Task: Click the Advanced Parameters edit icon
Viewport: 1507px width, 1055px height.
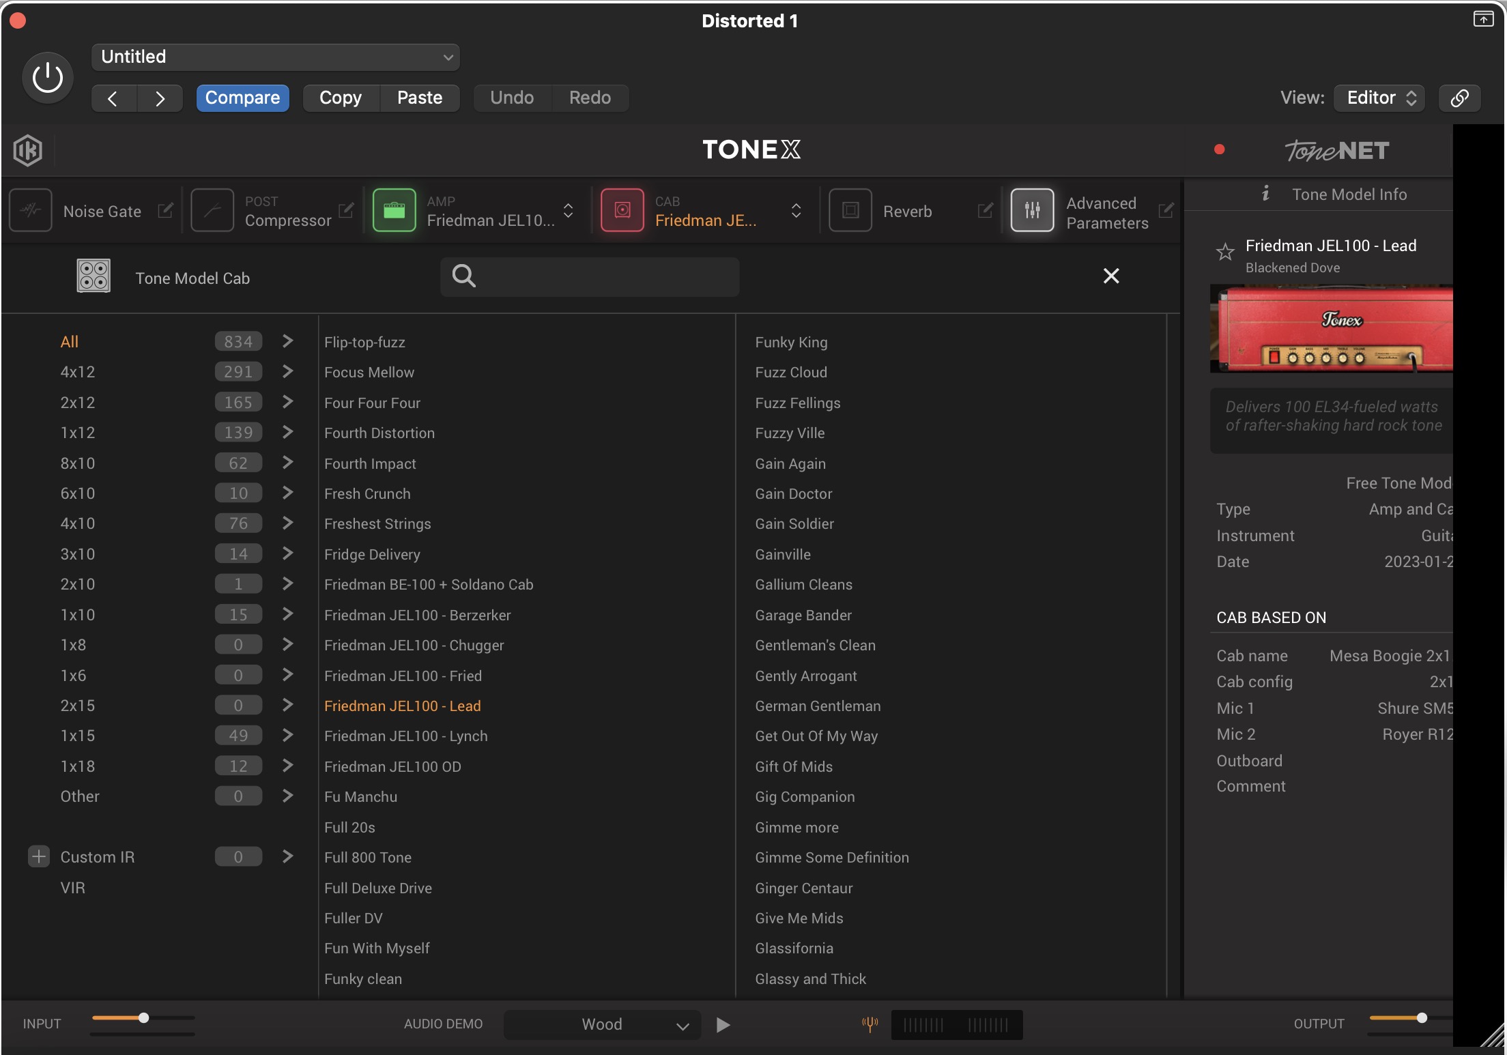Action: click(1166, 210)
